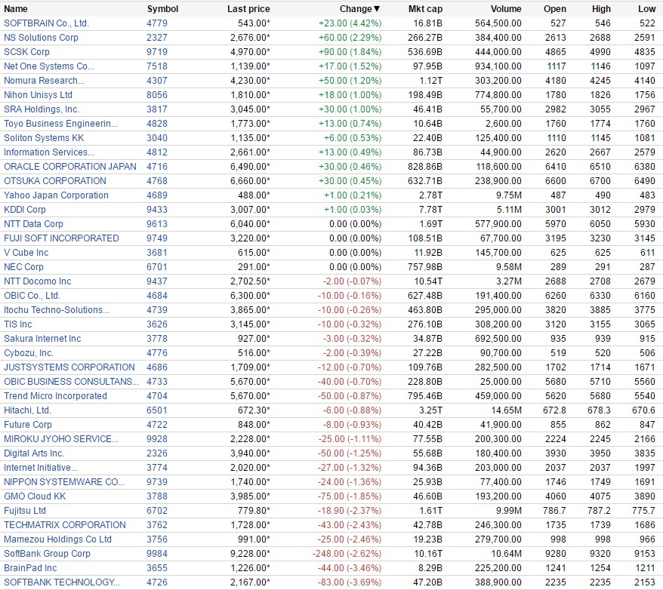Sort by Volume column header
The image size is (663, 590).
(x=506, y=9)
